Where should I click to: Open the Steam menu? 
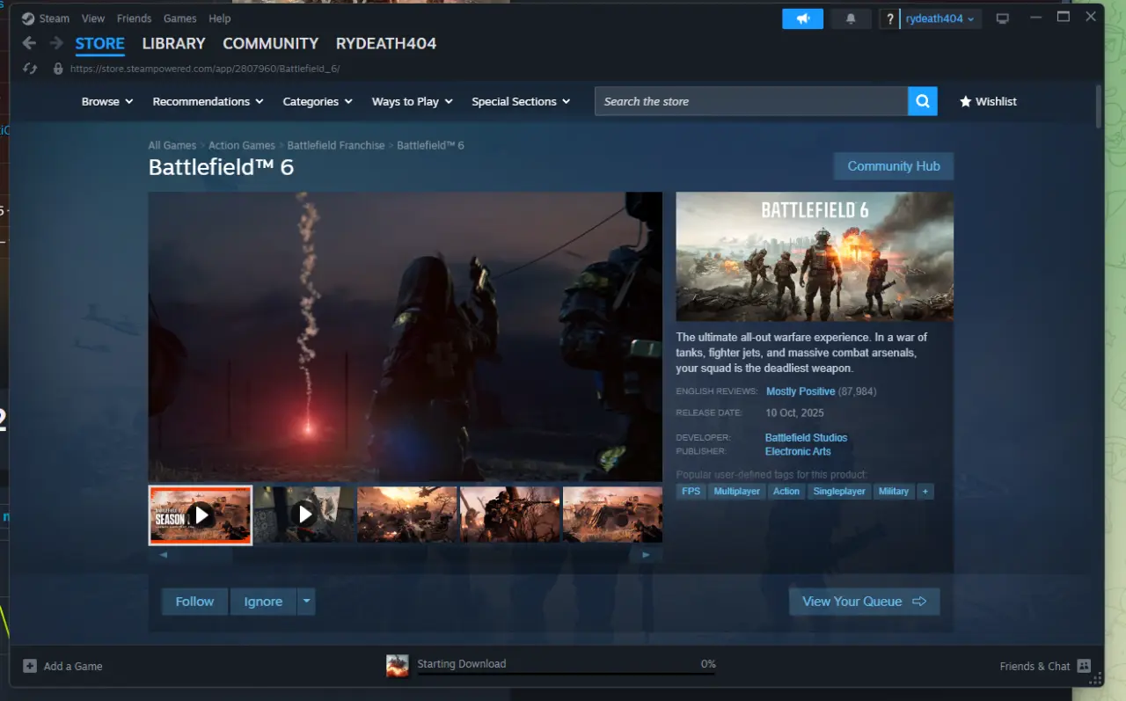[x=55, y=18]
